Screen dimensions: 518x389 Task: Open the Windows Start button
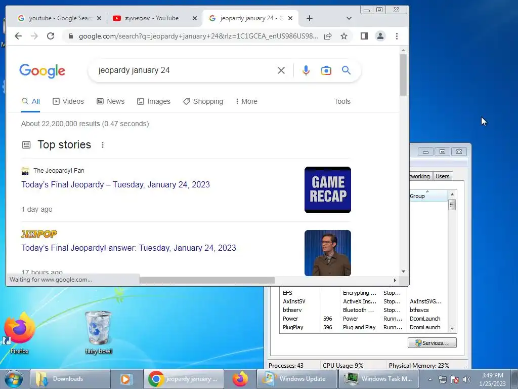pyautogui.click(x=14, y=379)
